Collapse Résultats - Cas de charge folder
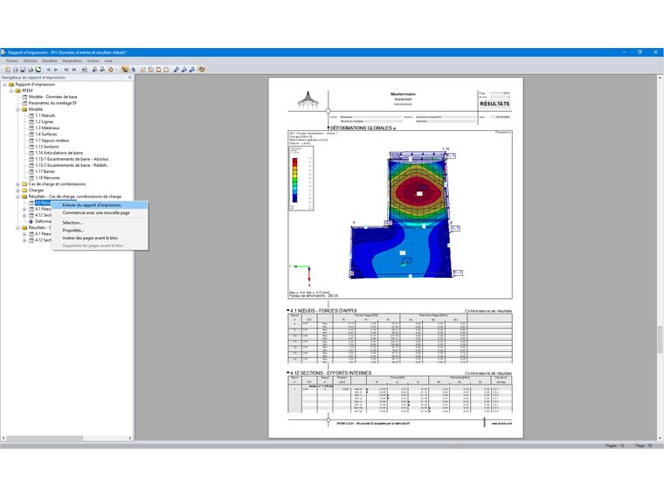 click(18, 197)
